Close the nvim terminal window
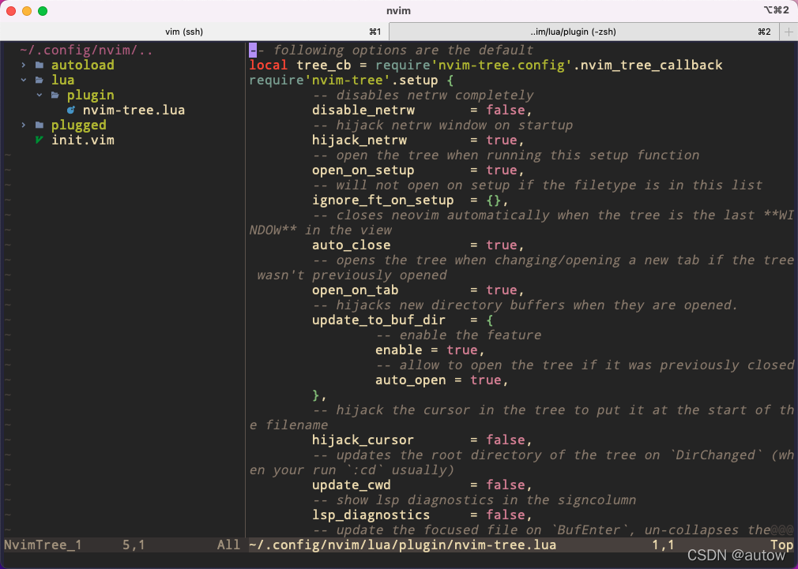This screenshot has width=798, height=569. (11, 11)
